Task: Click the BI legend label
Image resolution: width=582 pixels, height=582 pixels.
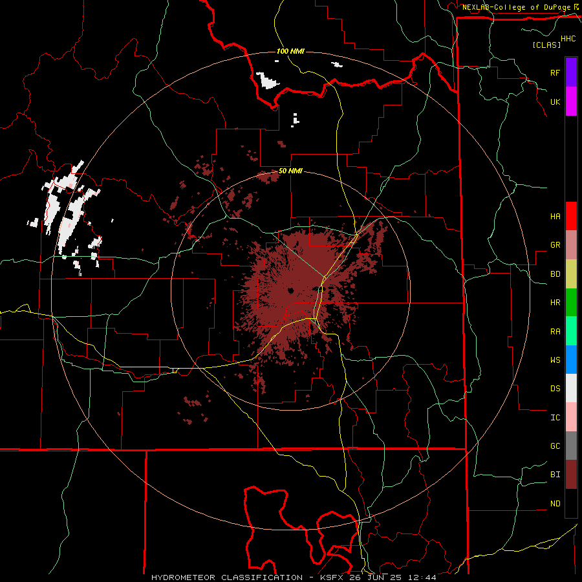Action: click(x=555, y=475)
